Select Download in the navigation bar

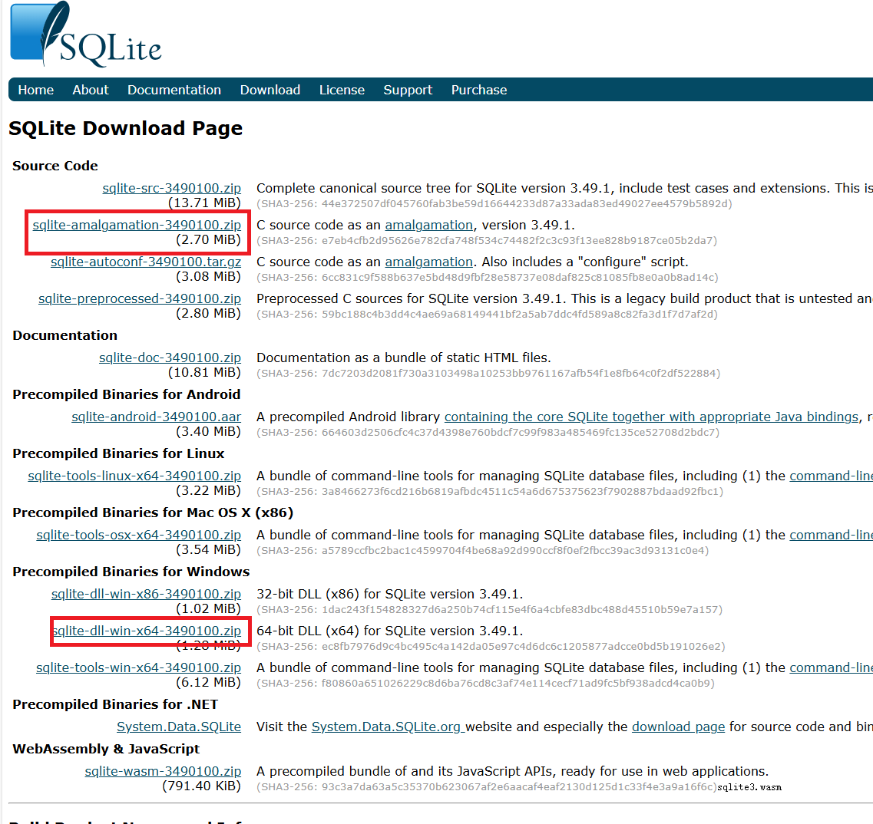[x=270, y=90]
